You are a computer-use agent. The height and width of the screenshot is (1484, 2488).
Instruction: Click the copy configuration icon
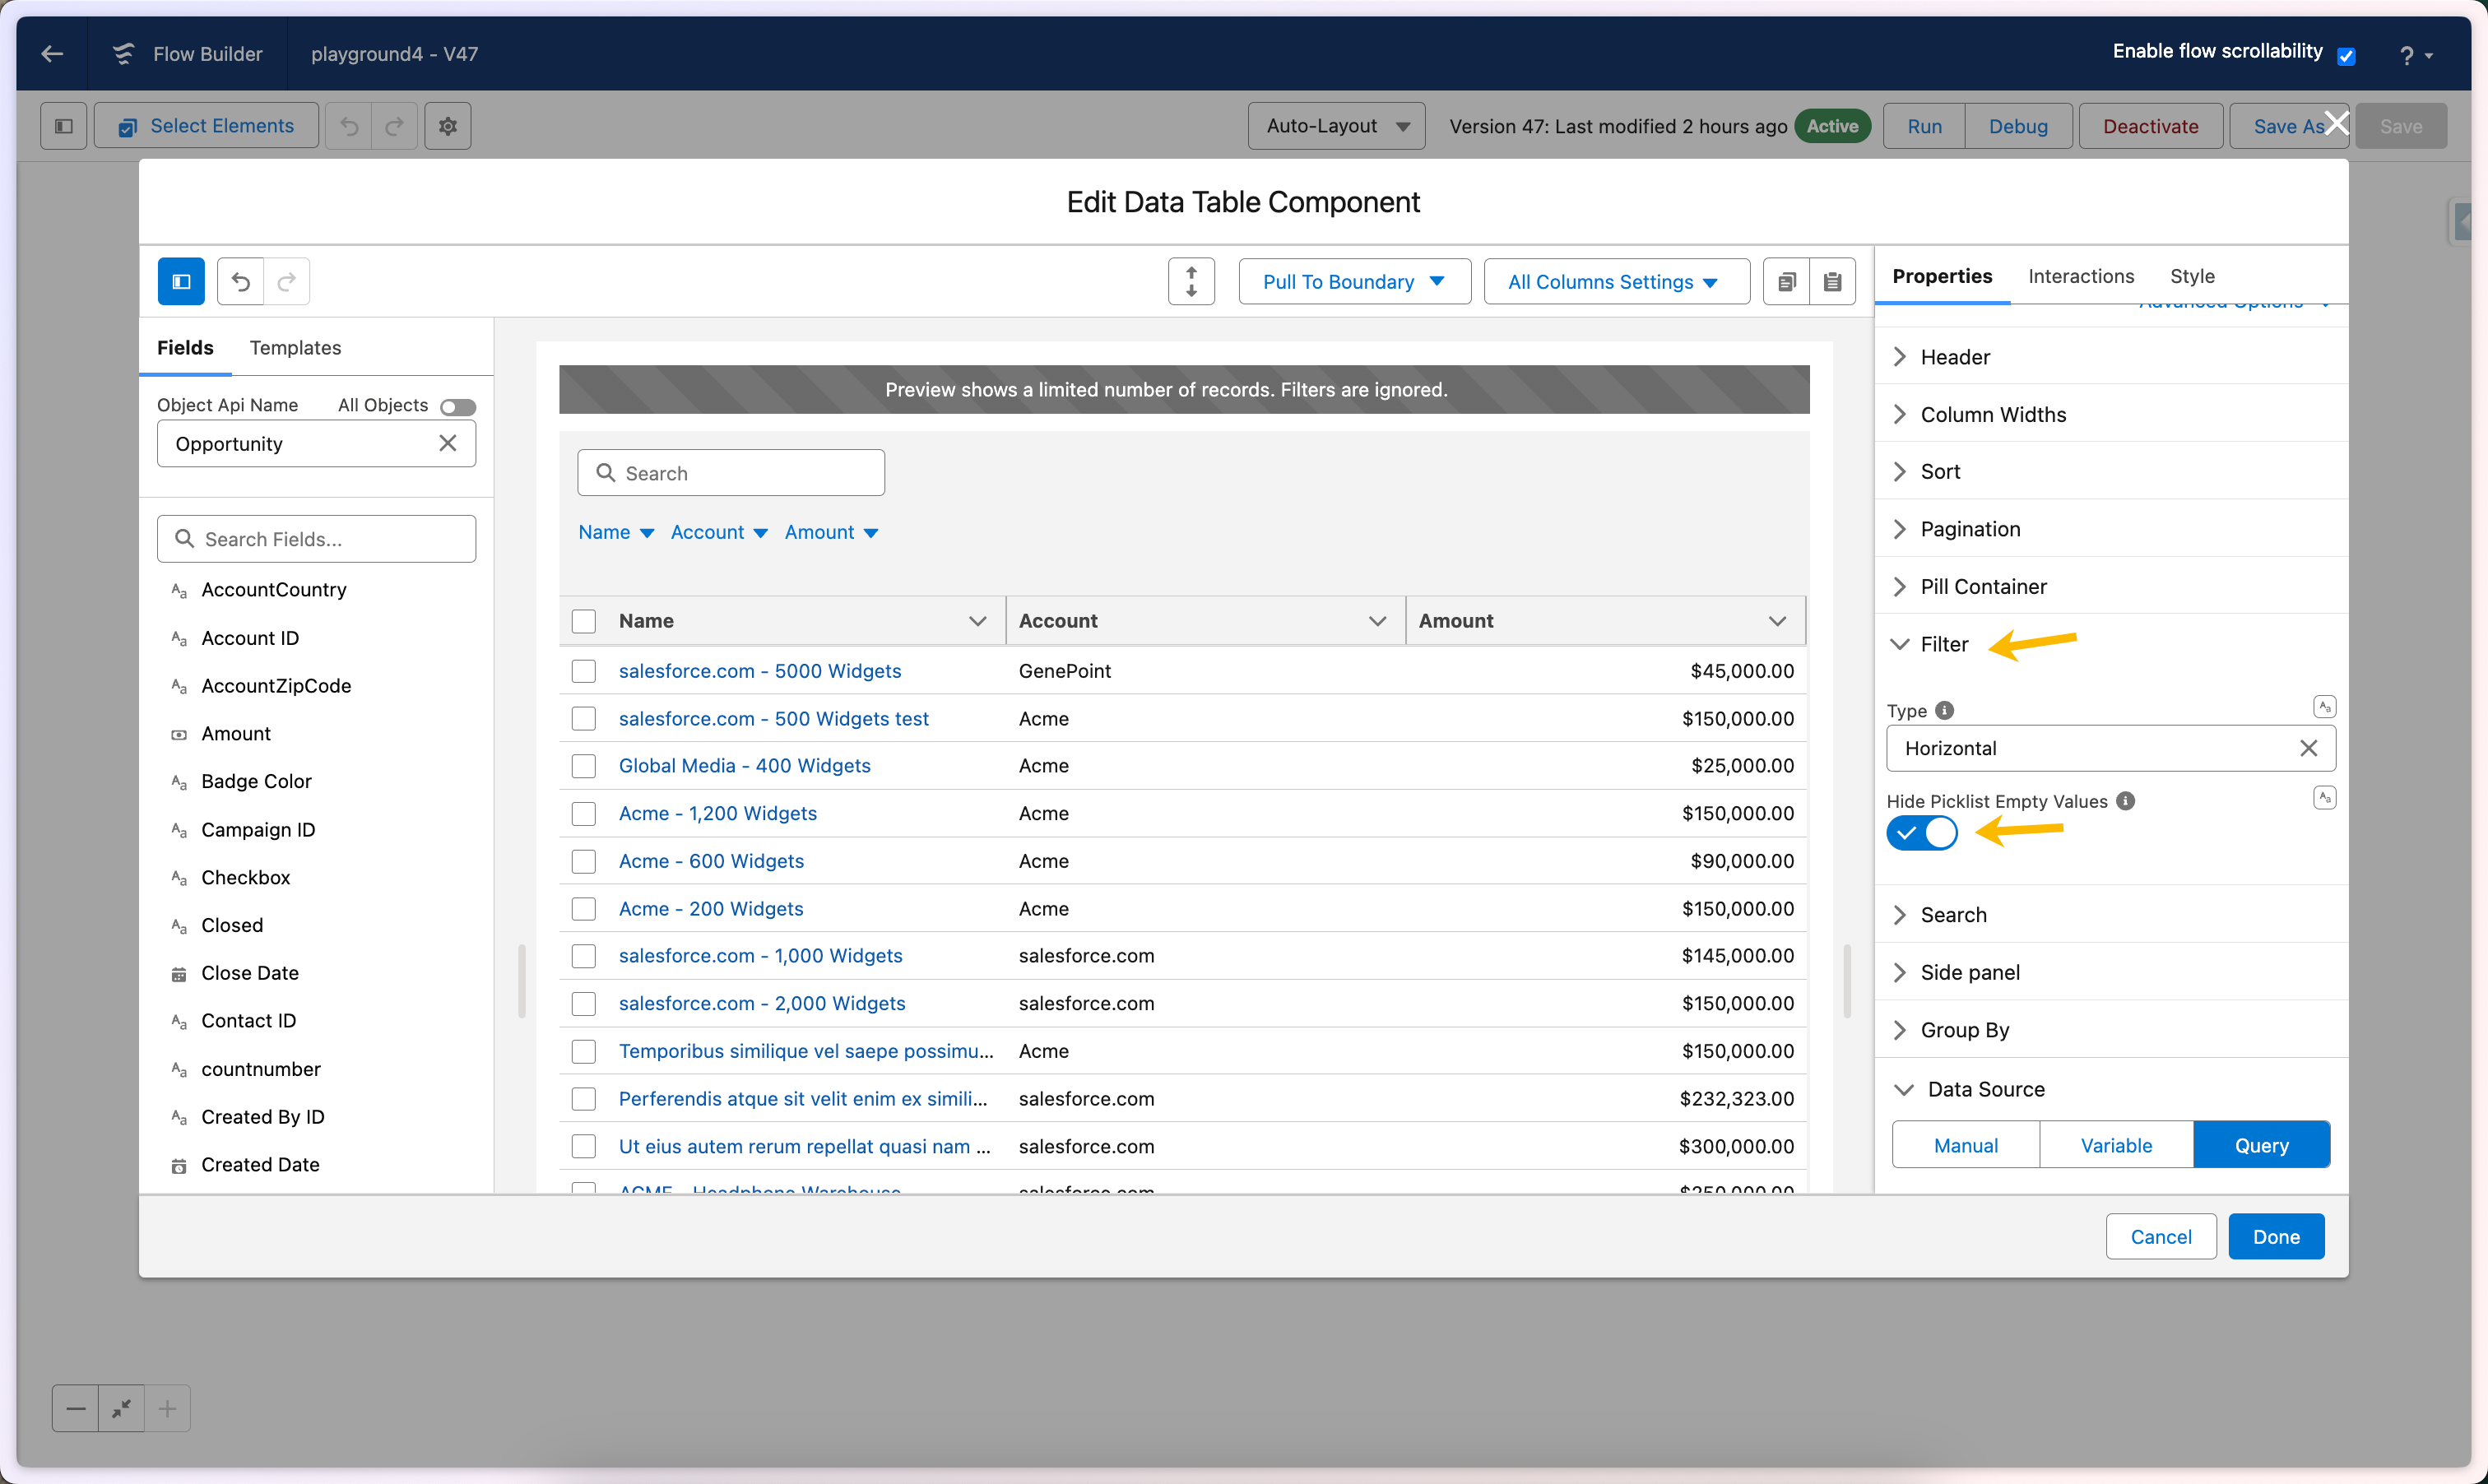tap(1786, 282)
